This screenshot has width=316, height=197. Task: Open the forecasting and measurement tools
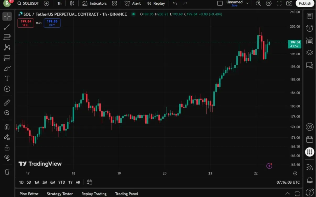7,58
